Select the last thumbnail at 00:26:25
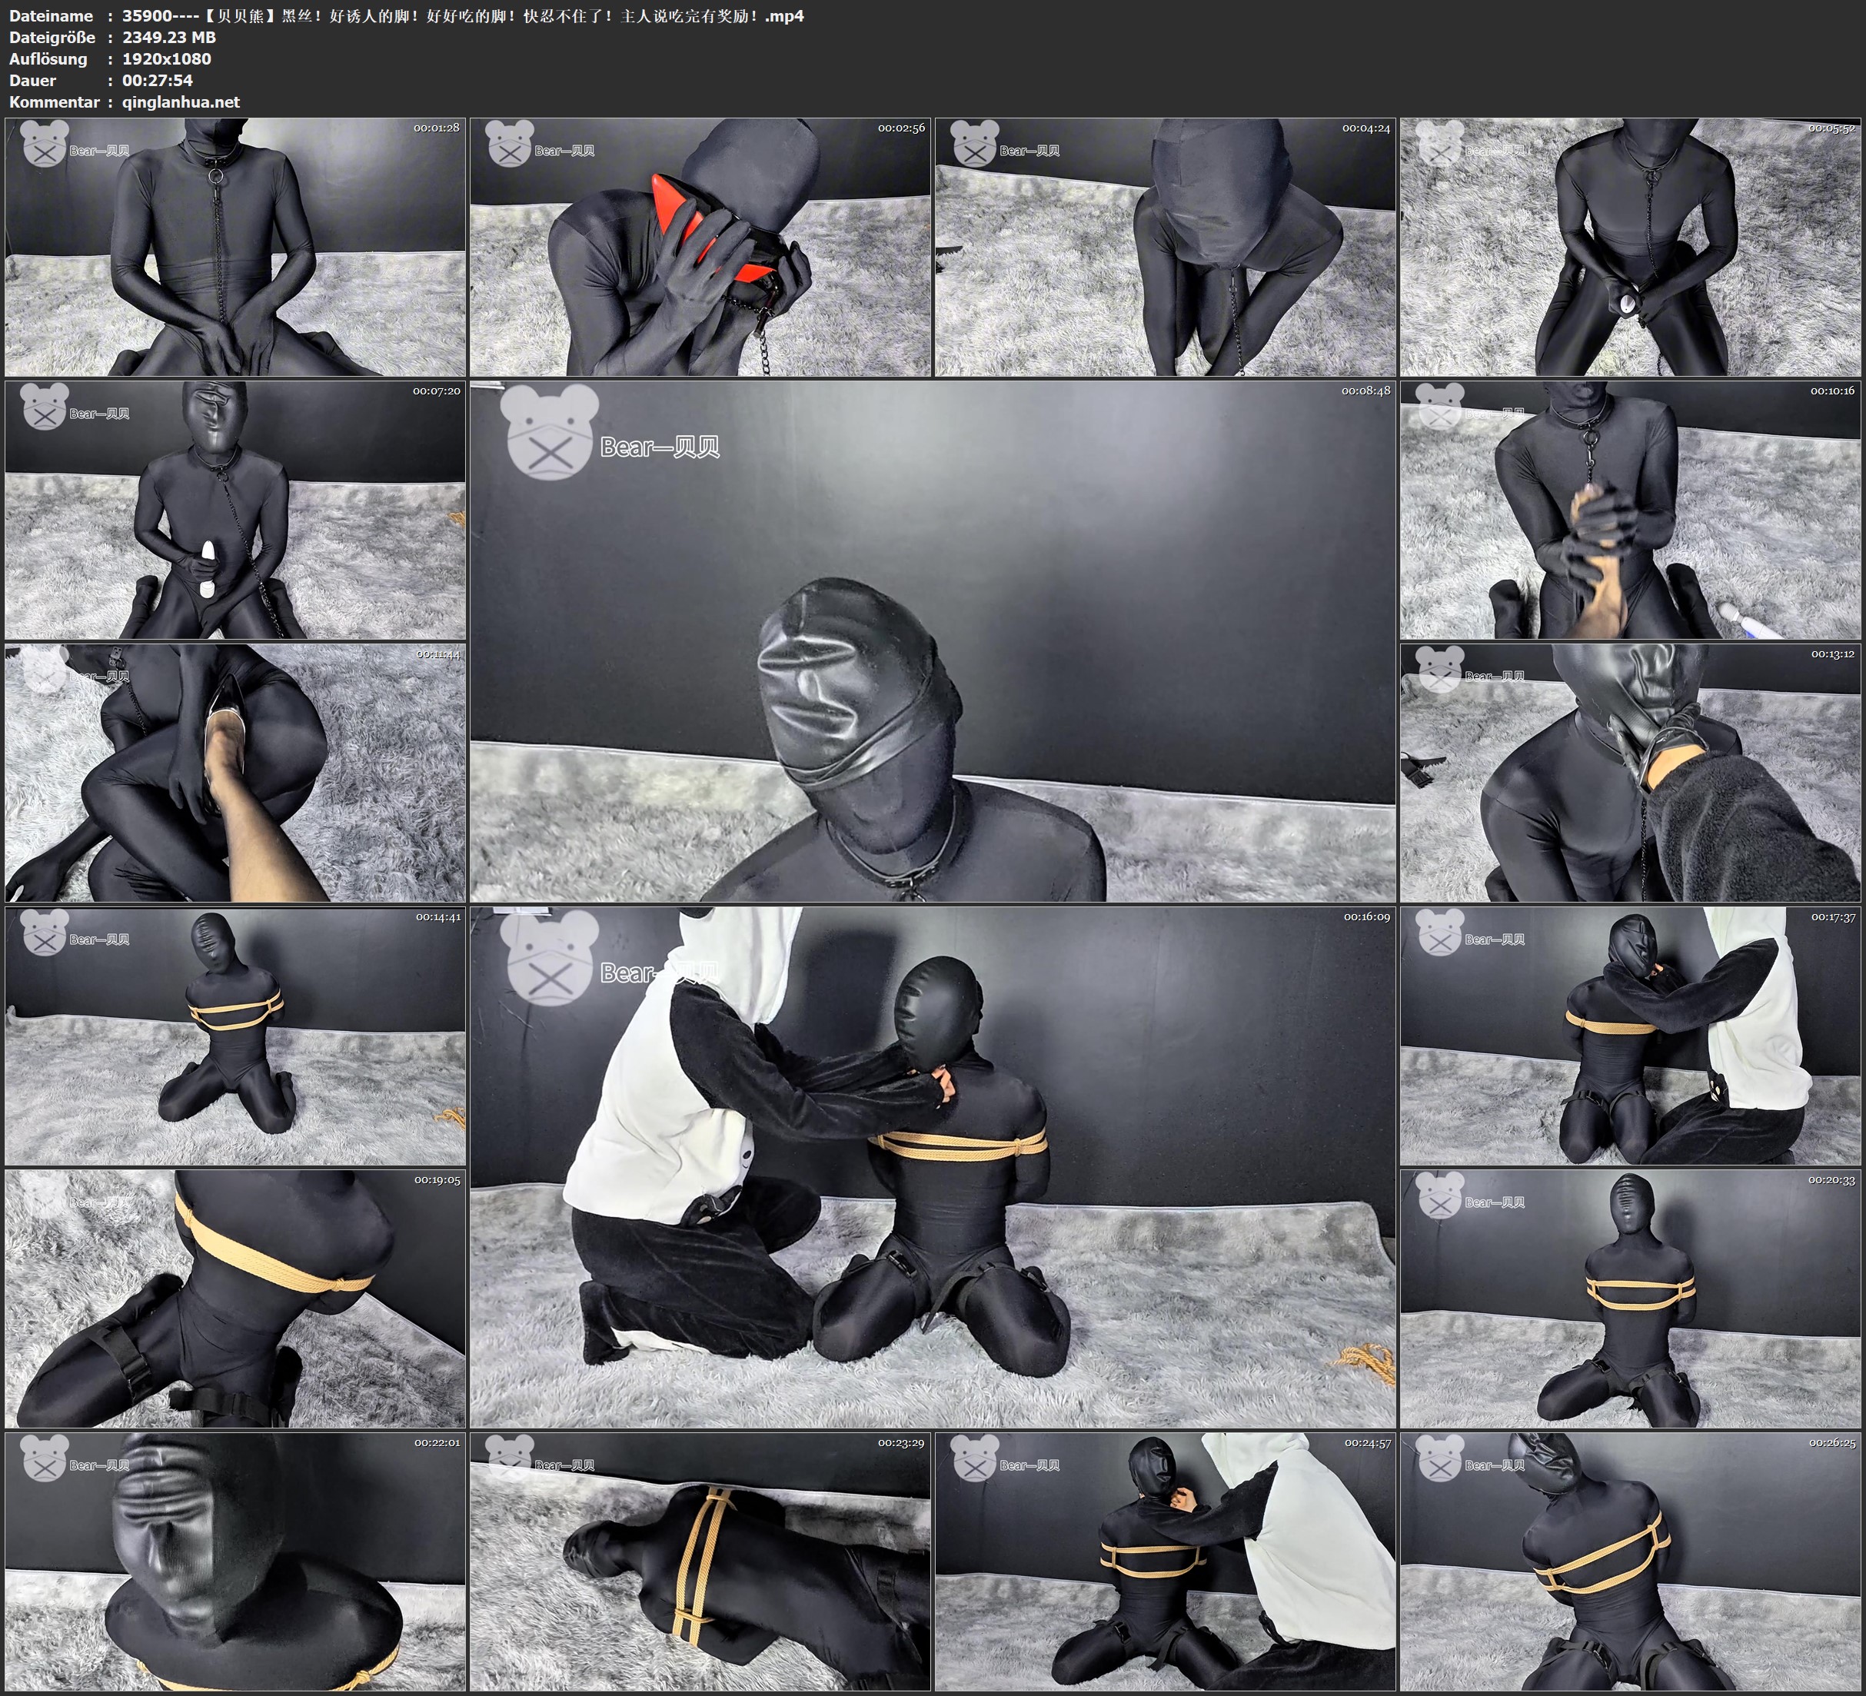This screenshot has width=1866, height=1696. tap(1630, 1561)
